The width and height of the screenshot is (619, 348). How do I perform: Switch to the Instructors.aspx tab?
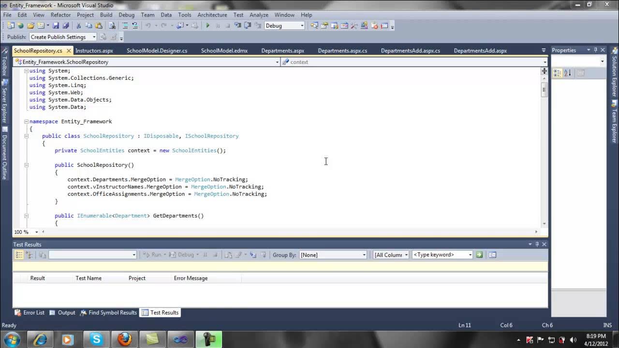[94, 50]
